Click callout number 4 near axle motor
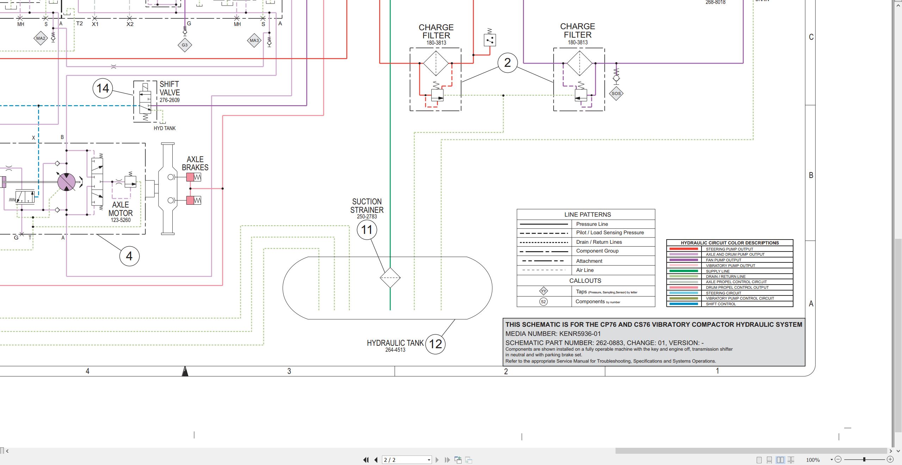Image resolution: width=902 pixels, height=465 pixels. pos(129,256)
